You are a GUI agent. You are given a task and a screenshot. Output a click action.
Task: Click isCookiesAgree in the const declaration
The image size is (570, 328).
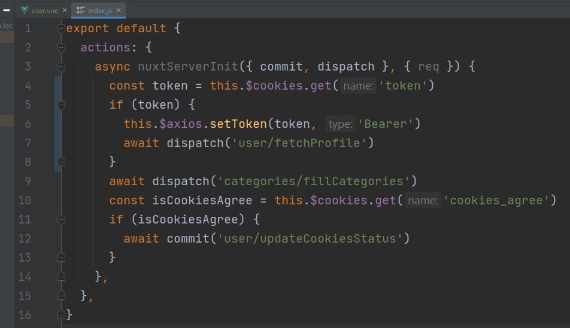click(x=202, y=201)
